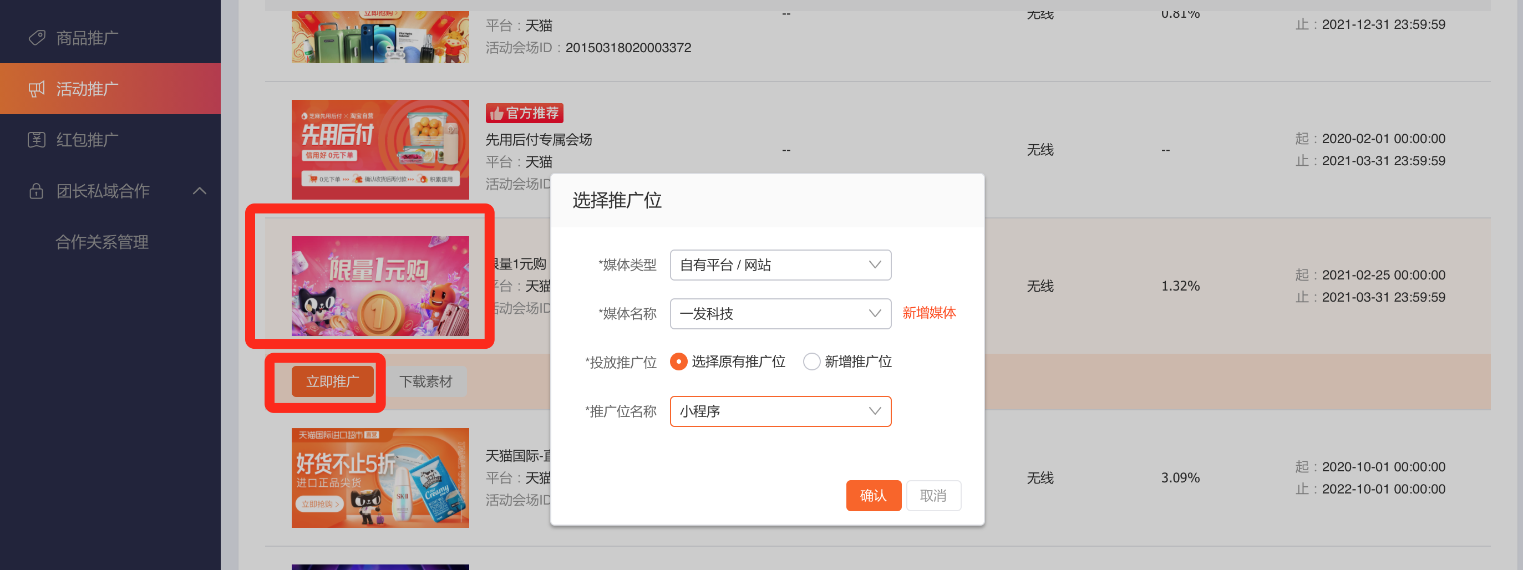Select the 选择原有推广位 radio option

[x=679, y=362]
